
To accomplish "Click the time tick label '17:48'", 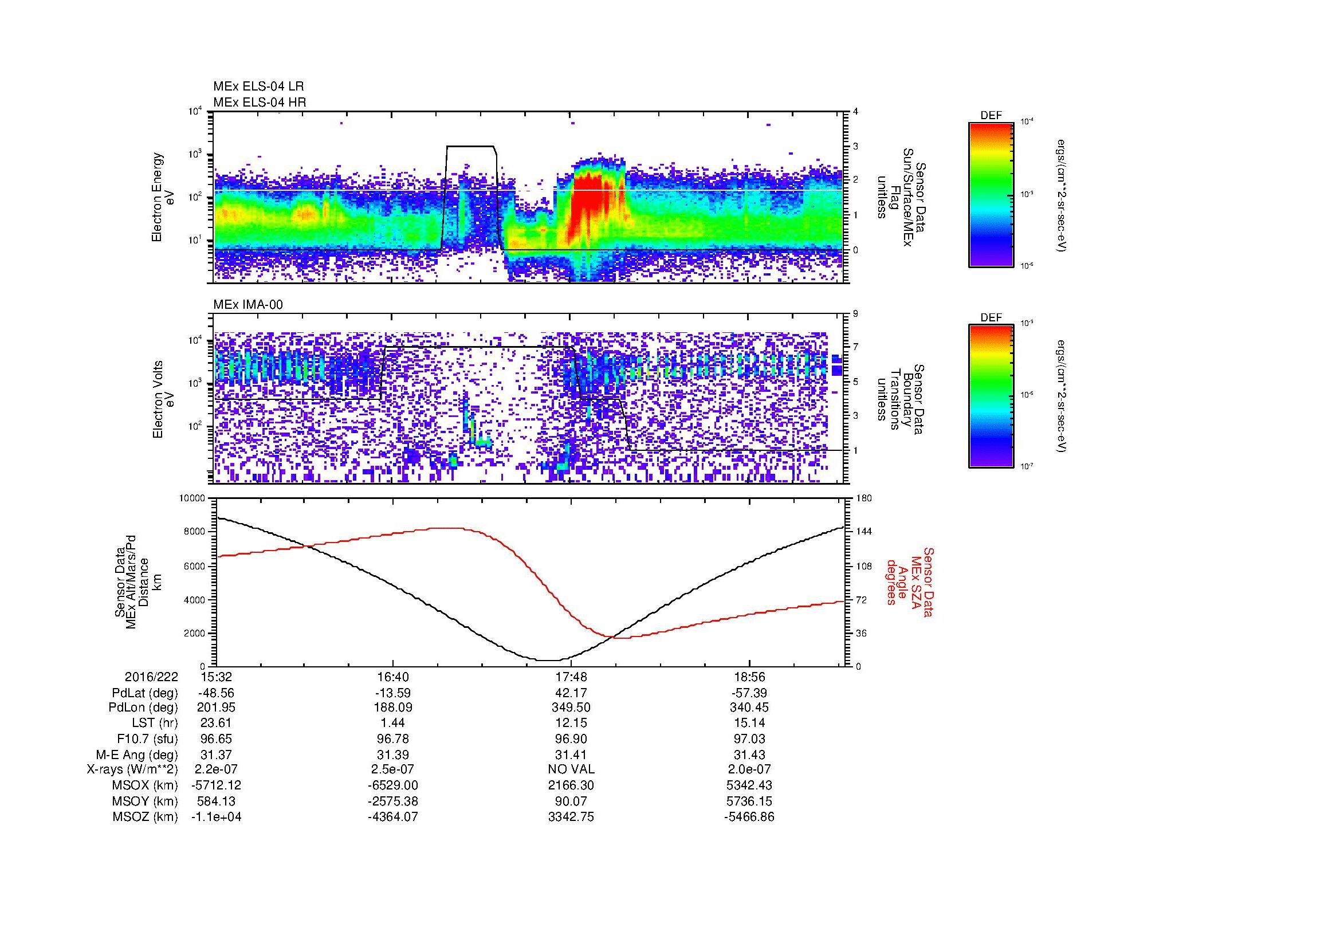I will (x=571, y=677).
